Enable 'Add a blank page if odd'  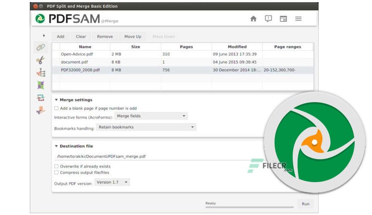click(57, 108)
